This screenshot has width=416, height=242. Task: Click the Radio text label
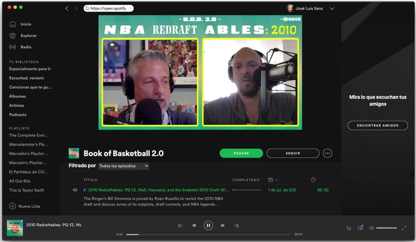coord(26,47)
